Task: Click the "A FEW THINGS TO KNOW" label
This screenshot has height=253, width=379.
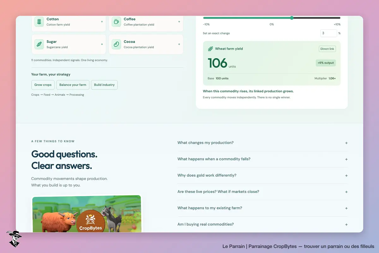Action: pos(53,141)
